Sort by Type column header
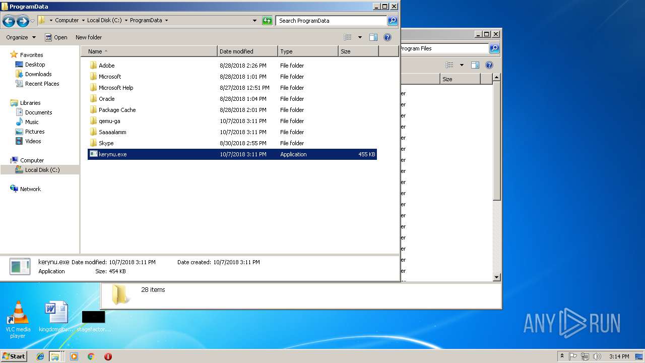This screenshot has height=363, width=645. 308,51
